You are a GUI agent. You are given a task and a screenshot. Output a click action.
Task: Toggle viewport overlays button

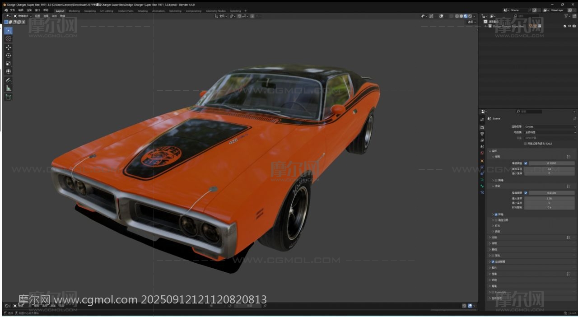[441, 16]
